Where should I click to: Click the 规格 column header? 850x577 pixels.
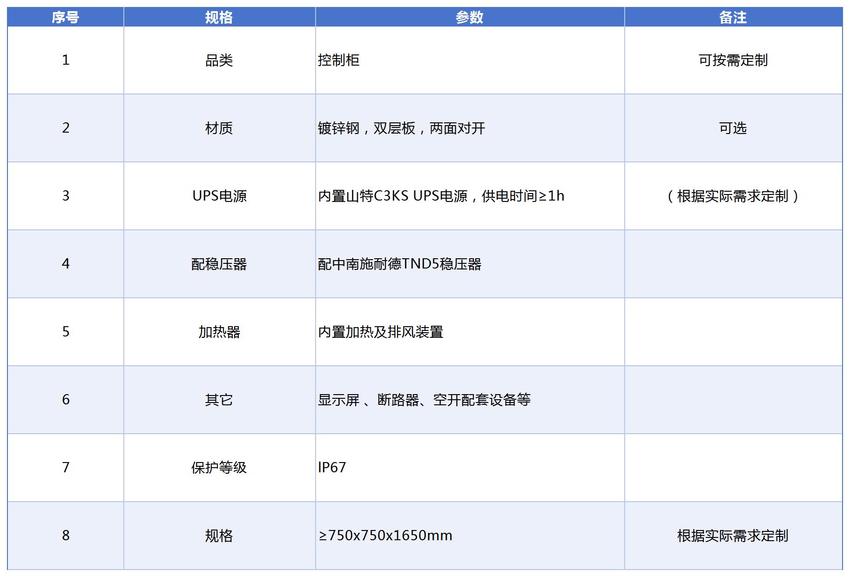[x=219, y=17]
